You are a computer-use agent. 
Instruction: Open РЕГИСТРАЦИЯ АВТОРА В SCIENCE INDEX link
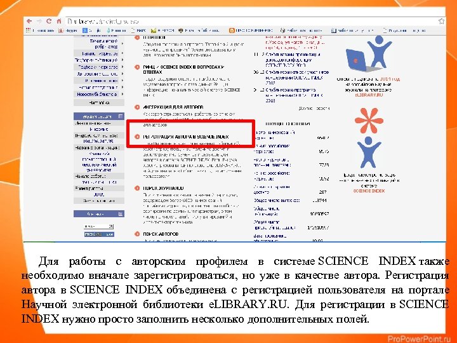186,137
